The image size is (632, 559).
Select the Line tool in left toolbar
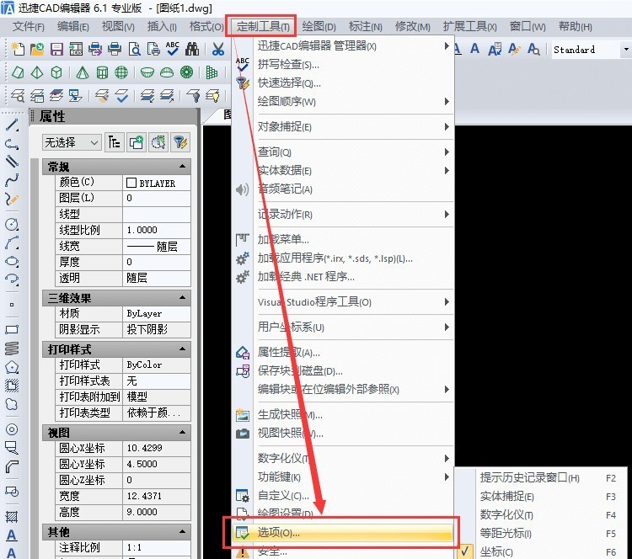[x=12, y=125]
